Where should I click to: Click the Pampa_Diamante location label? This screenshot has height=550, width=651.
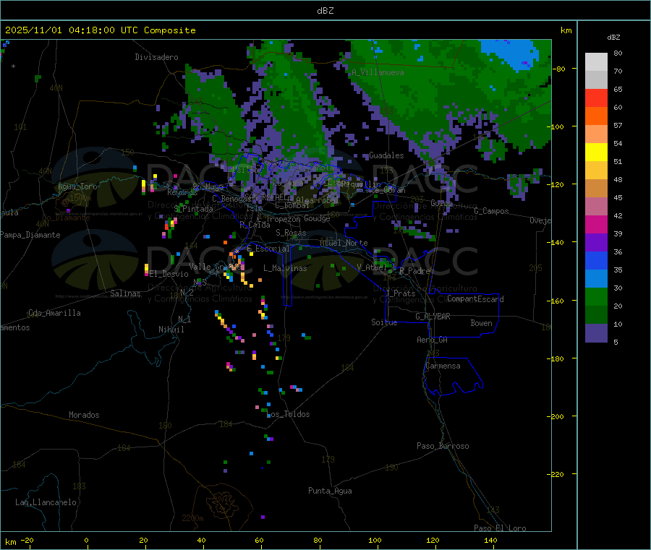(30, 235)
